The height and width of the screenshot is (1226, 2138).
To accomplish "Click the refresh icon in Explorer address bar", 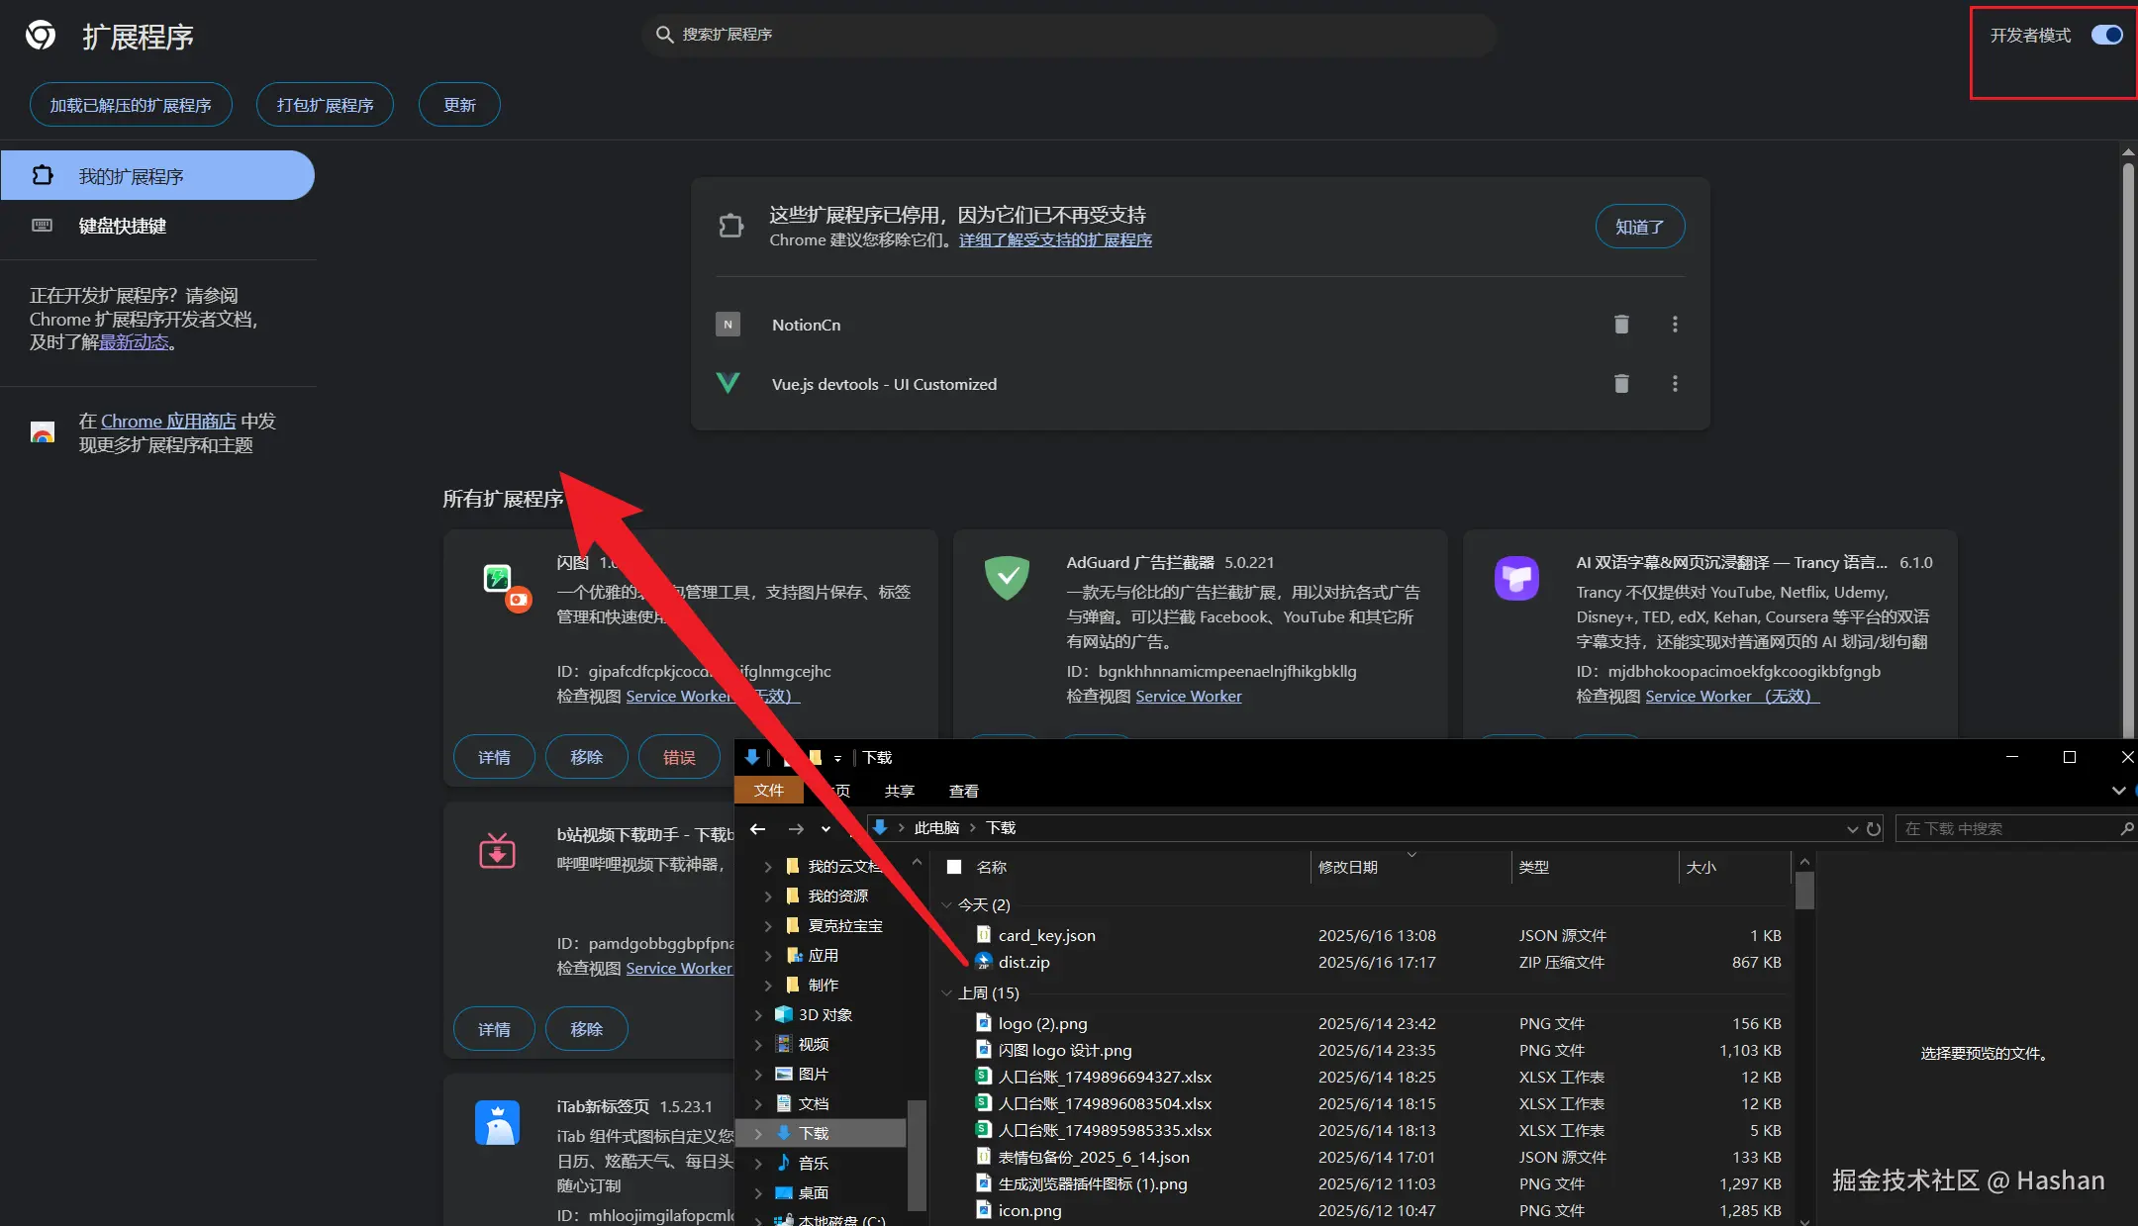I will [x=1874, y=828].
